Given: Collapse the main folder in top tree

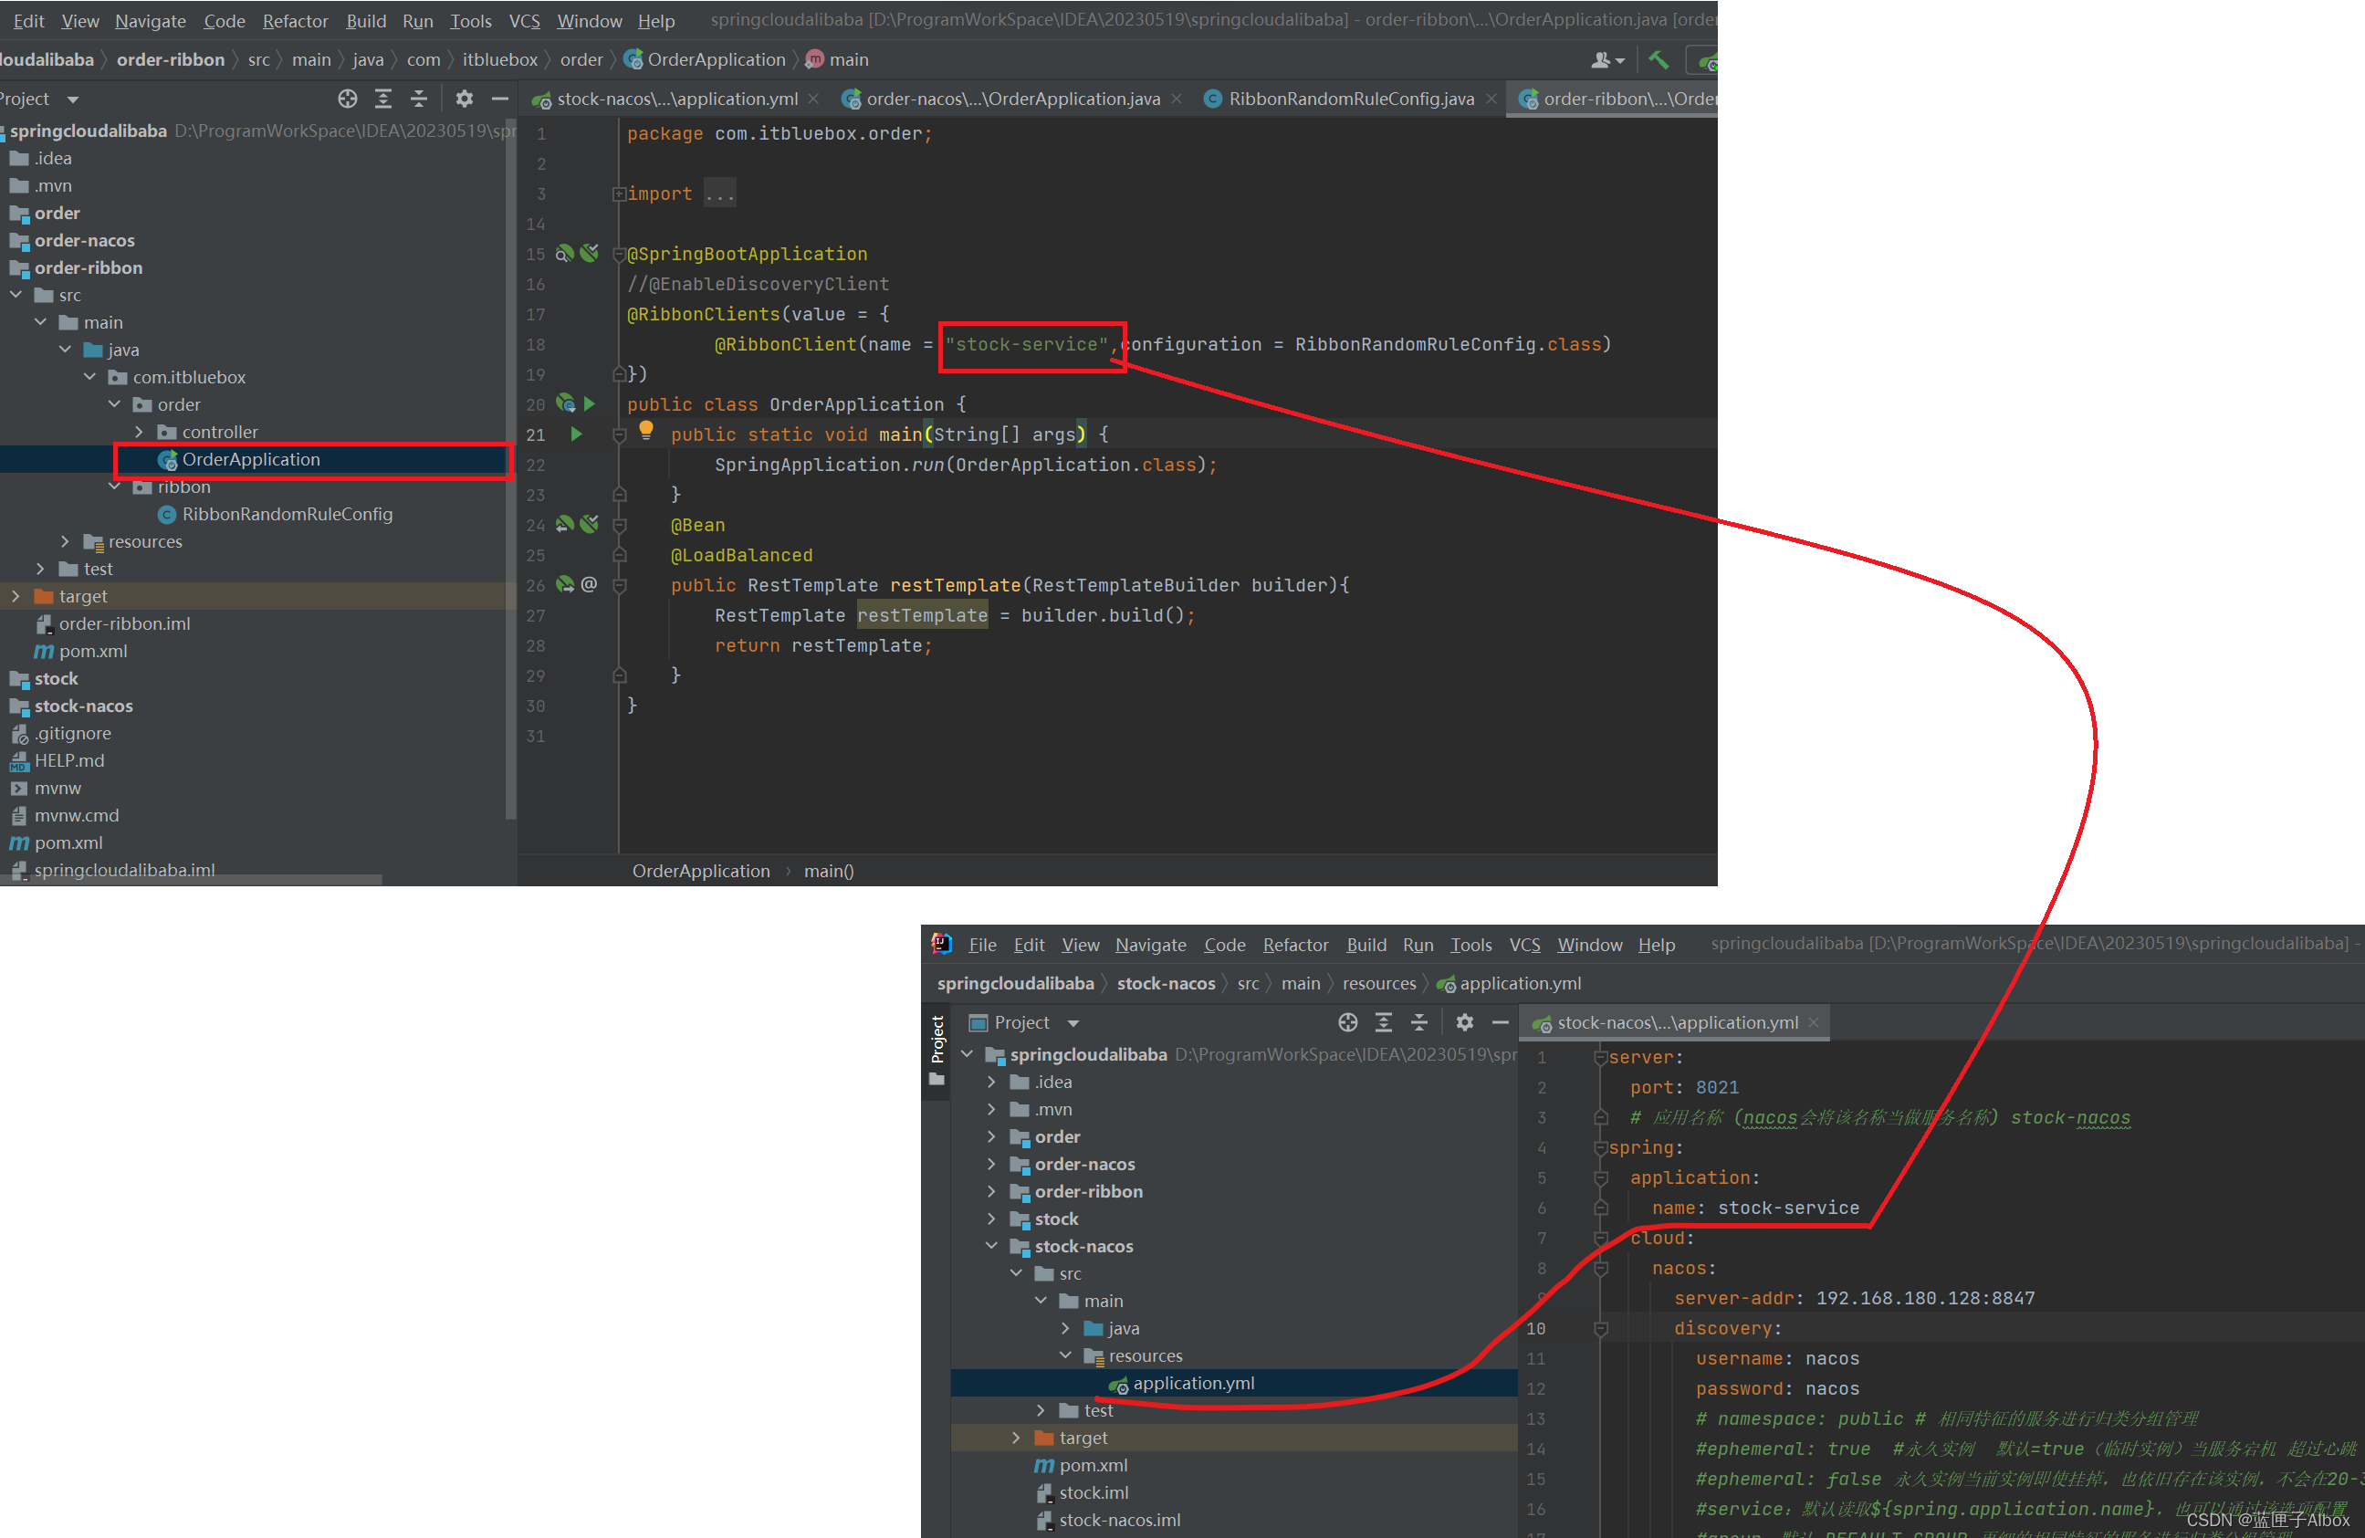Looking at the screenshot, I should tap(41, 322).
